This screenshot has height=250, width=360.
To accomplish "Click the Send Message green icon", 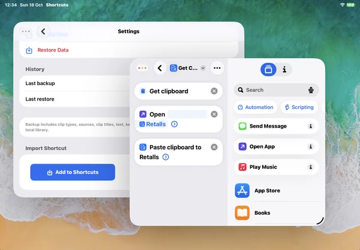I will (242, 126).
